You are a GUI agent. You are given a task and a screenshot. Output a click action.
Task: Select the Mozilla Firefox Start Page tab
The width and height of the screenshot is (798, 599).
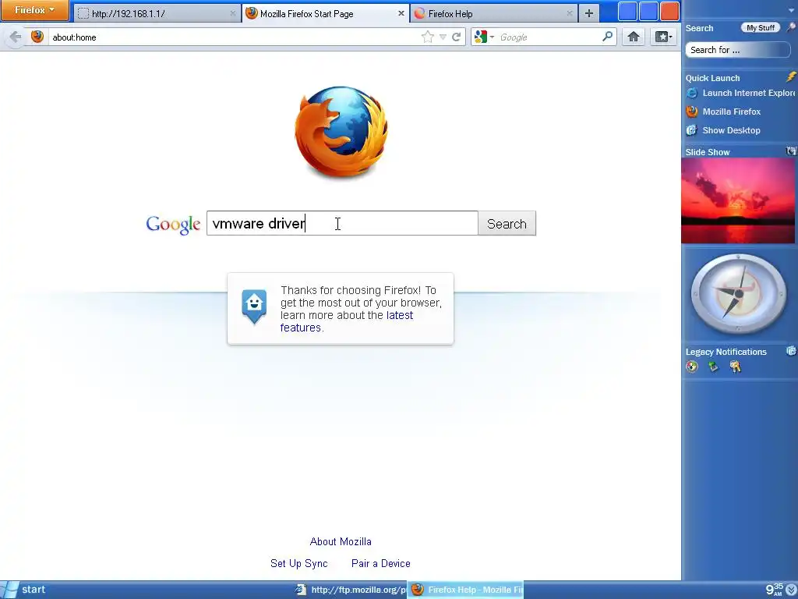tap(326, 14)
